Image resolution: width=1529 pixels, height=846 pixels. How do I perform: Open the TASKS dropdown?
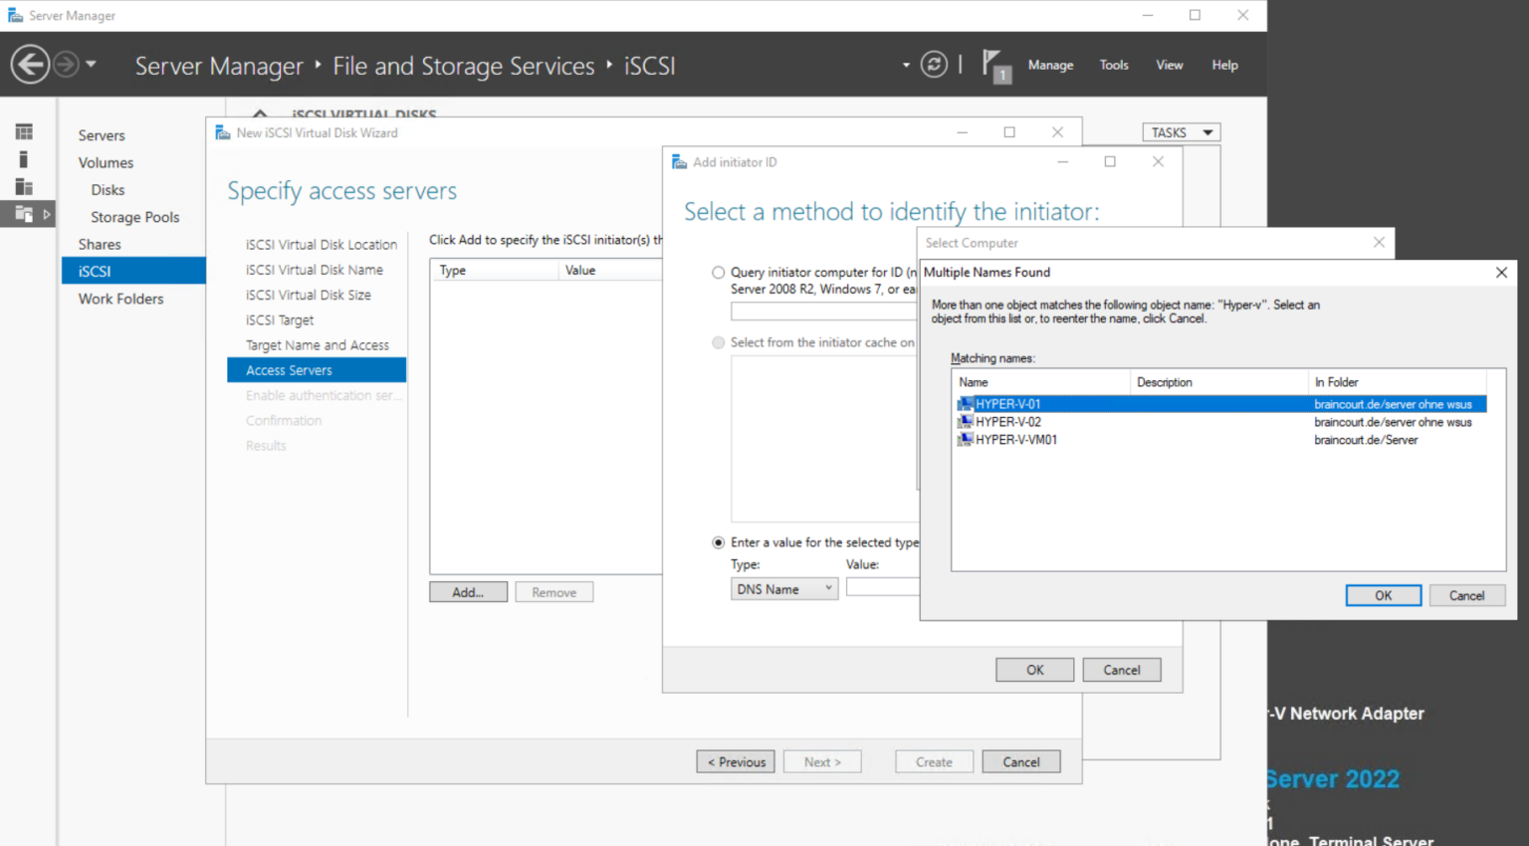point(1181,131)
